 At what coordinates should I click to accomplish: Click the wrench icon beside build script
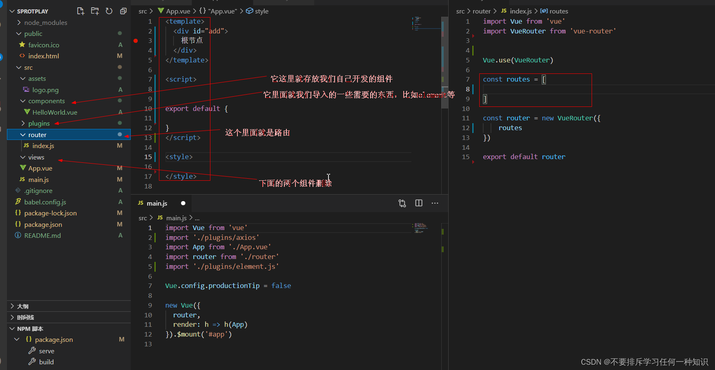pos(32,362)
